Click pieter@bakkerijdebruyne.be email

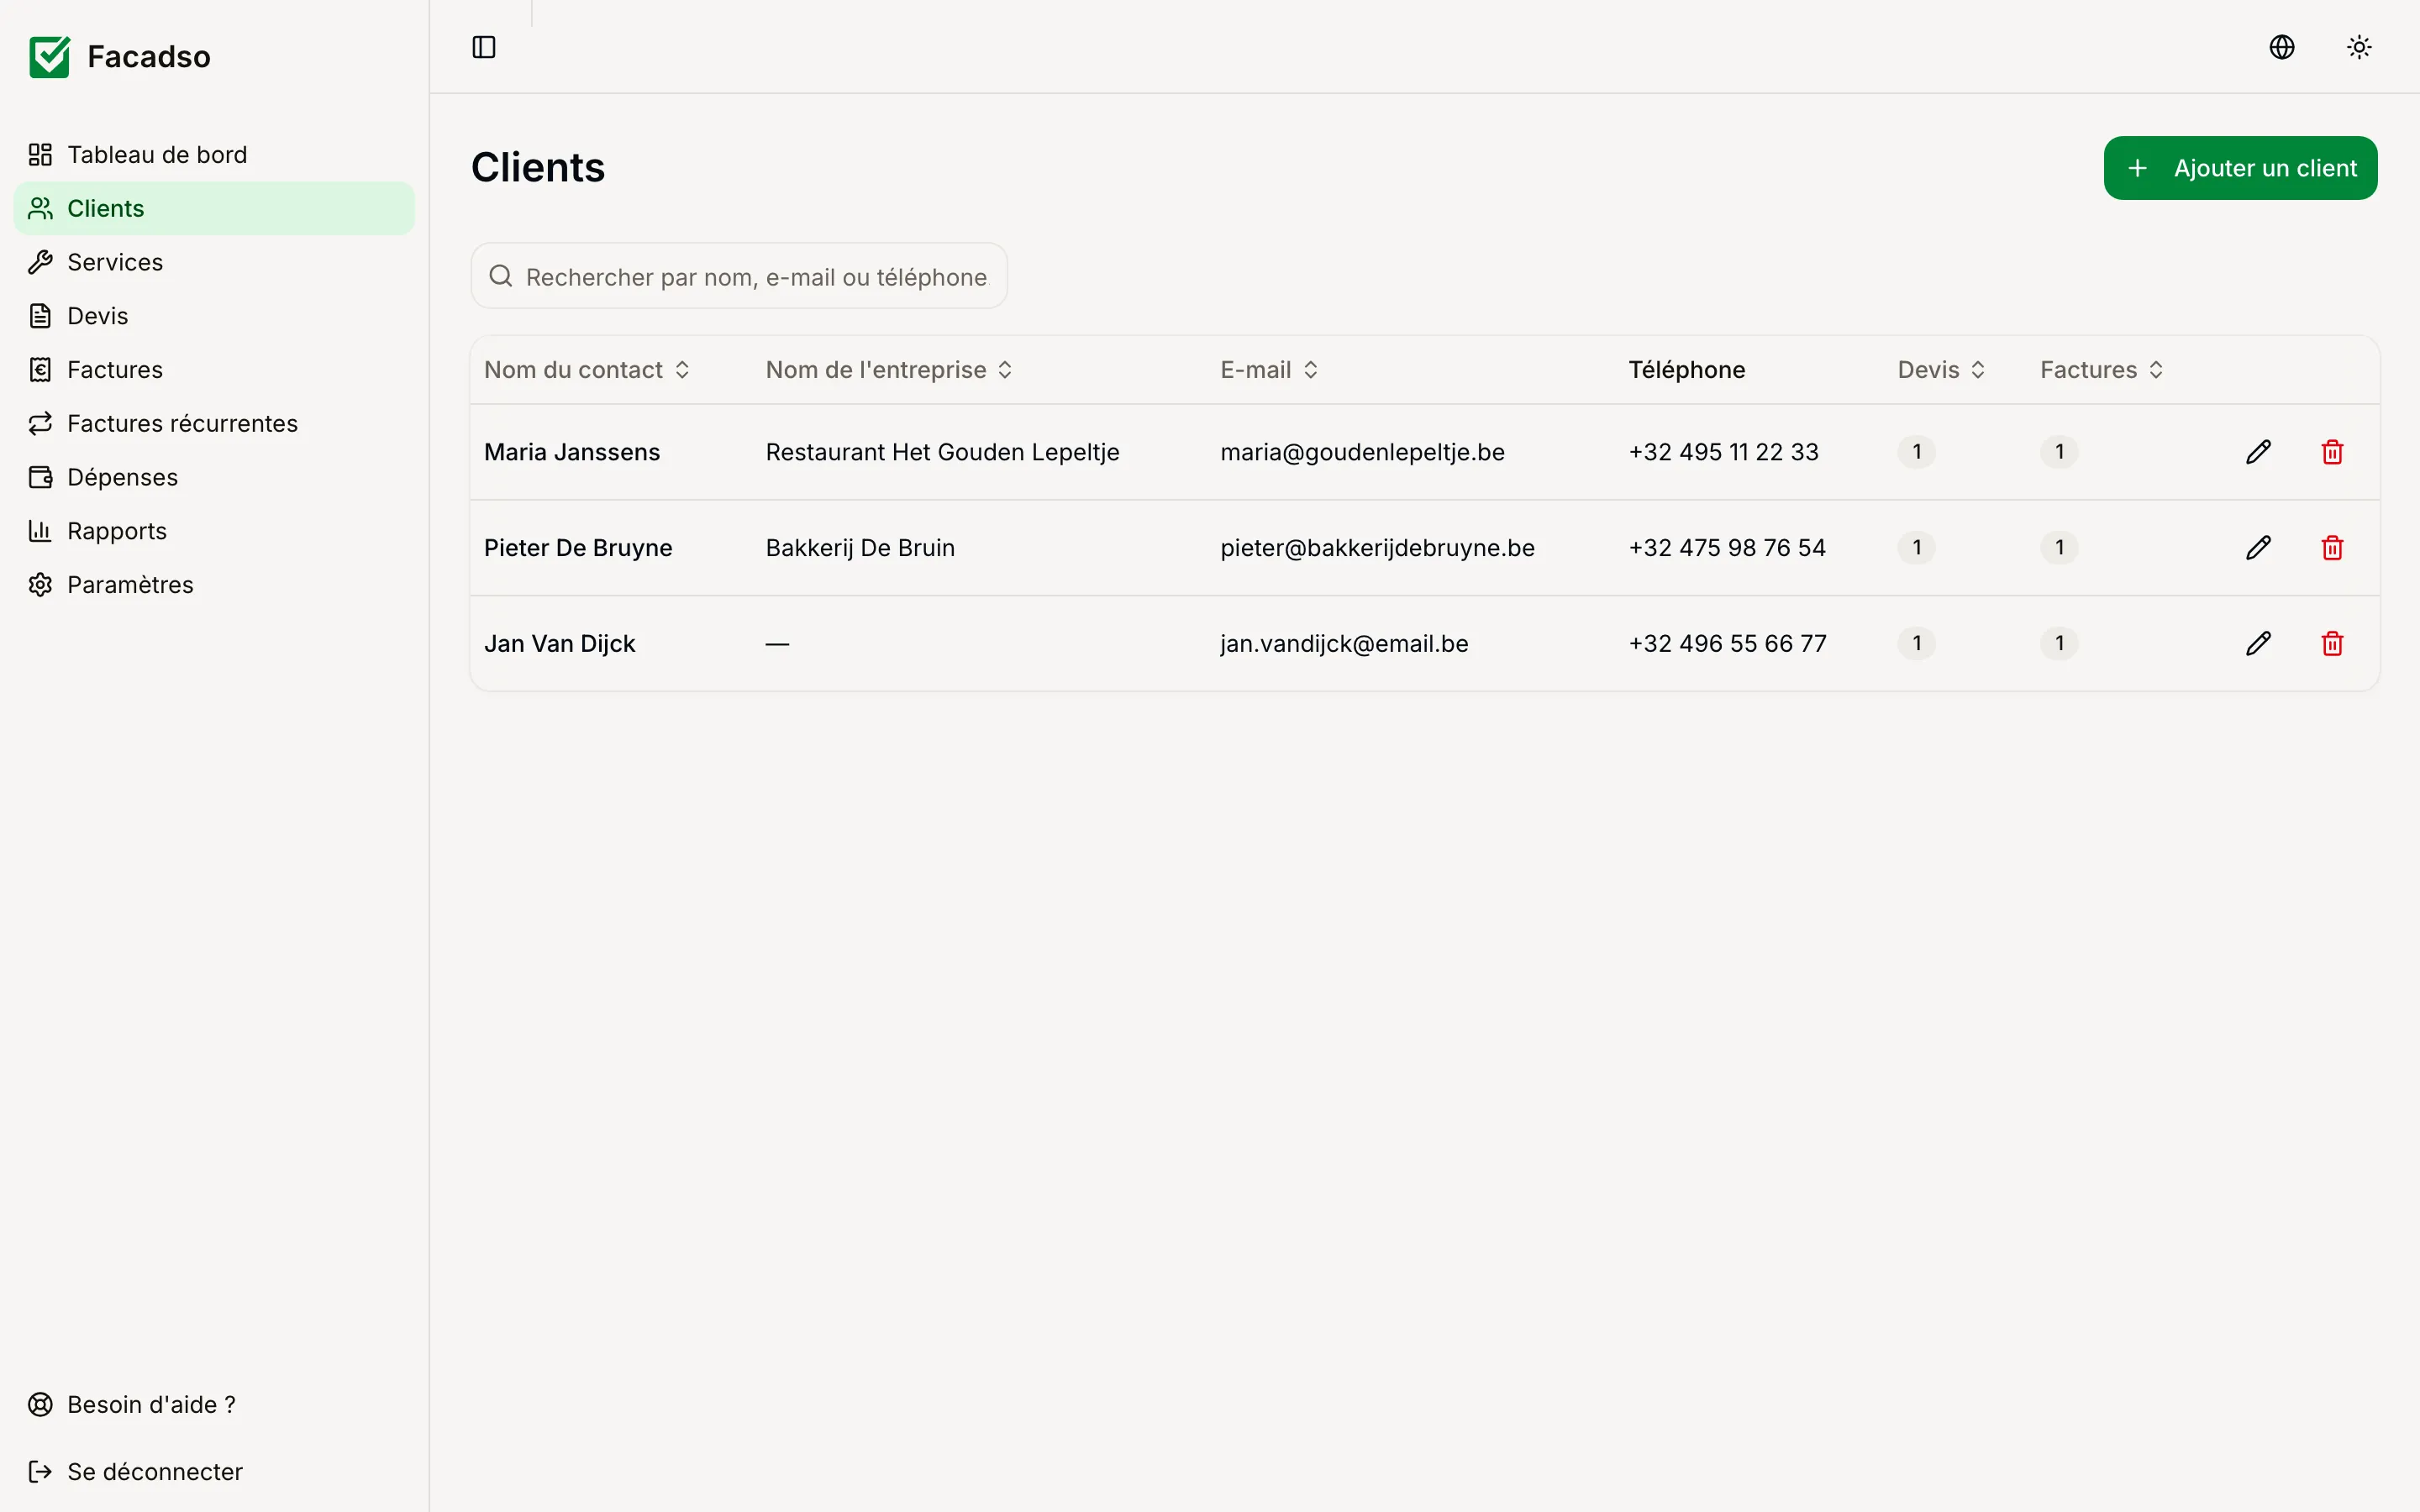[x=1377, y=548]
